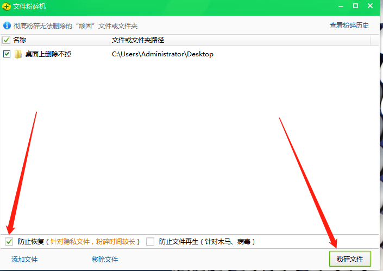Open 查看粉碎历史 link
The height and width of the screenshot is (271, 383).
tap(349, 25)
